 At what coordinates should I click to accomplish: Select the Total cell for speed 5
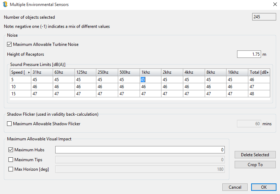point(259,80)
